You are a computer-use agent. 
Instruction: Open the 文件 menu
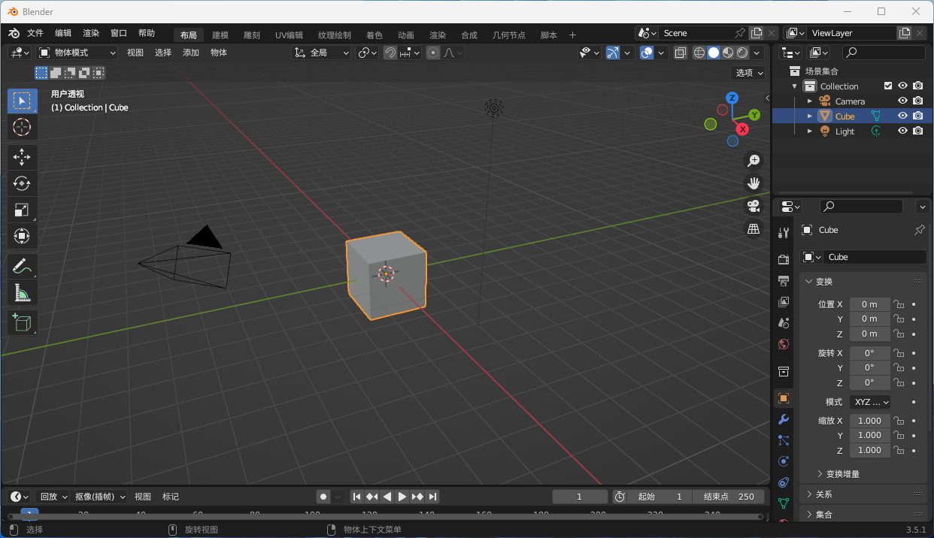(x=35, y=33)
